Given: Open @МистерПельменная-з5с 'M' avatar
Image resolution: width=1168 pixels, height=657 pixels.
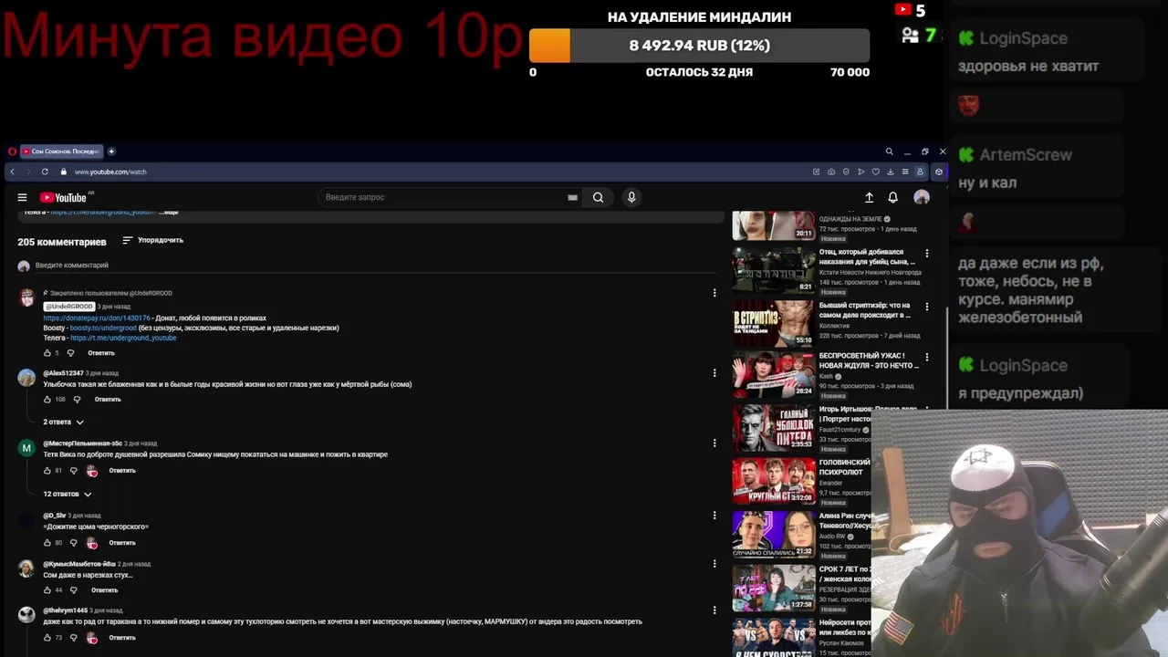Looking at the screenshot, I should pyautogui.click(x=26, y=448).
